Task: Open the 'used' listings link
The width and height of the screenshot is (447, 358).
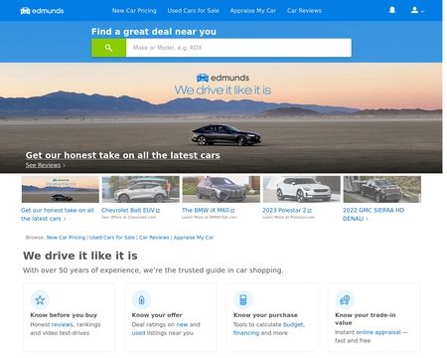Action: (138, 333)
